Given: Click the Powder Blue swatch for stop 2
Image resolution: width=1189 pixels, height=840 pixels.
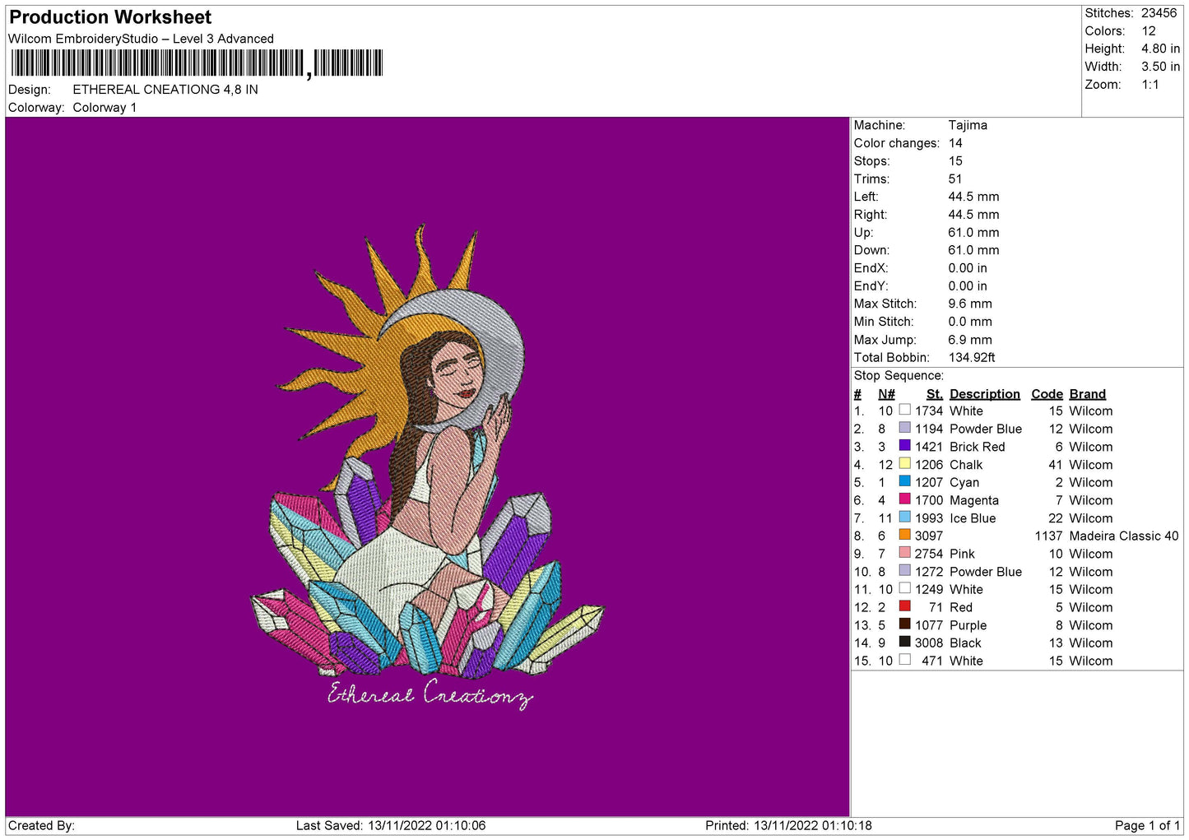Looking at the screenshot, I should (x=904, y=428).
